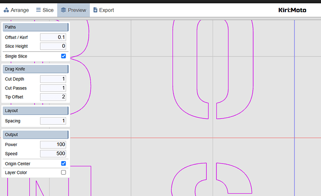Click the Power label

pos(11,145)
